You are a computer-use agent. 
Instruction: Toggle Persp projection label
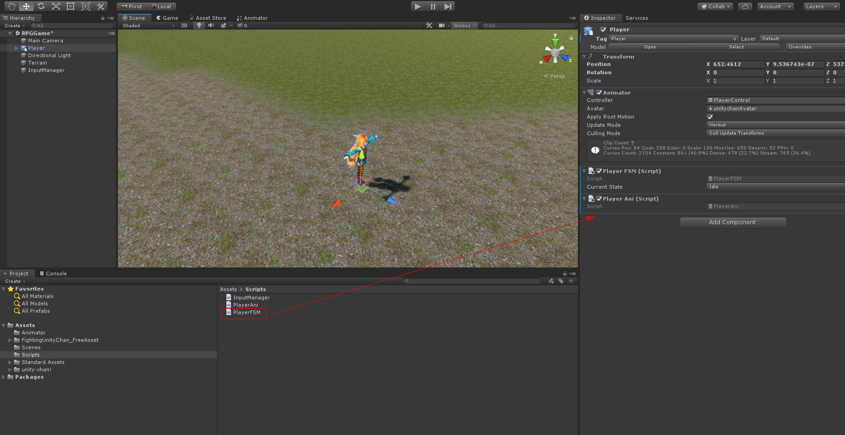coord(554,76)
